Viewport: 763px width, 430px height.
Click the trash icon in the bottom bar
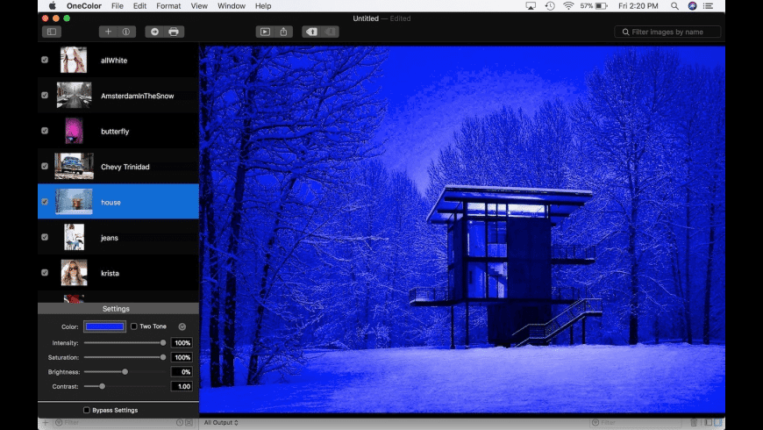point(694,423)
